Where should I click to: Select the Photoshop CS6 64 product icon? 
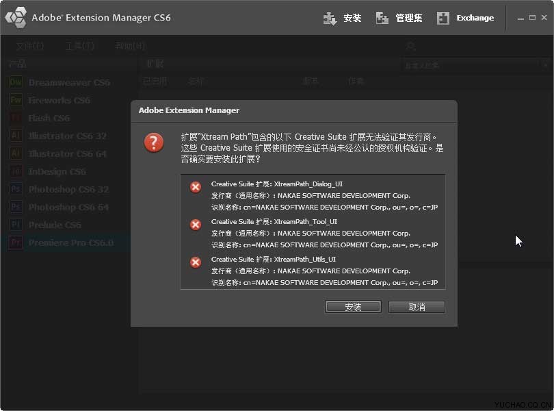click(17, 207)
